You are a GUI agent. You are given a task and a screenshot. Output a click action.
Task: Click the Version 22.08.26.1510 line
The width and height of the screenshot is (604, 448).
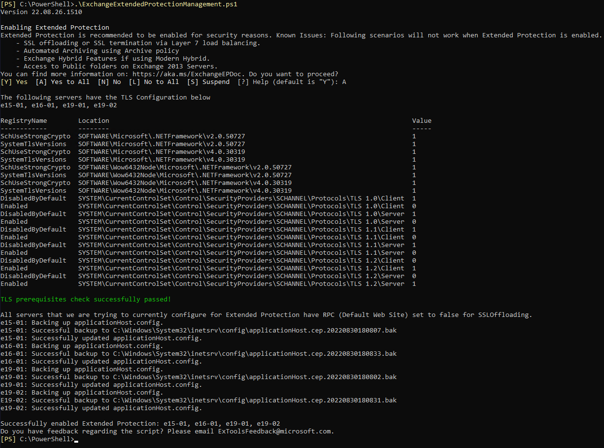(x=41, y=12)
